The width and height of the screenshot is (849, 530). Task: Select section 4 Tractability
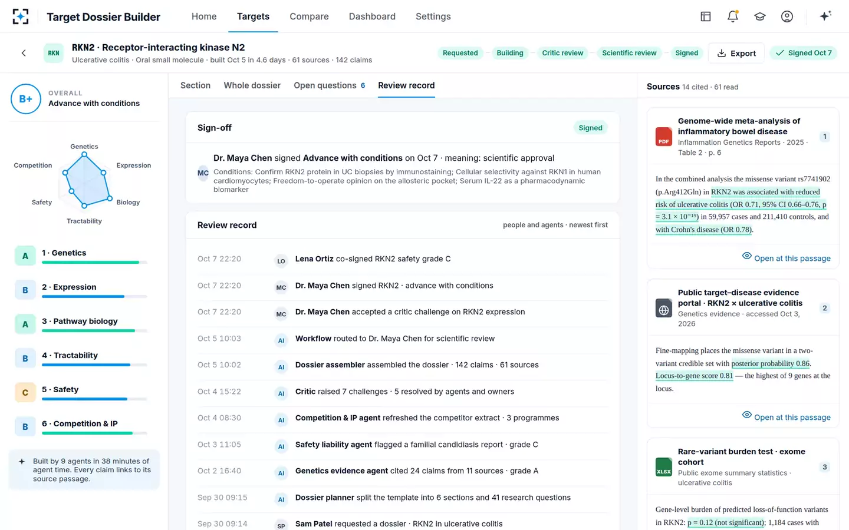[x=84, y=359]
